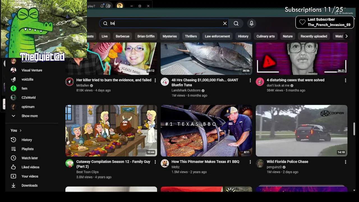Click penguinz0 channel name link
The height and width of the screenshot is (202, 359).
274,167
